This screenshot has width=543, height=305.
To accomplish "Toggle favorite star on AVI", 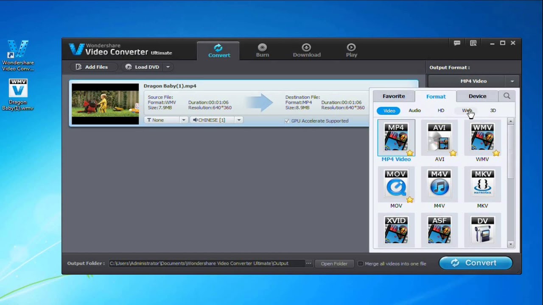I will click(x=453, y=153).
